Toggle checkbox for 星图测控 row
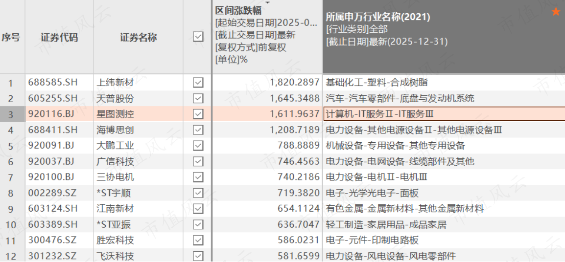Viewport: 565px width, 262px height. (198, 114)
